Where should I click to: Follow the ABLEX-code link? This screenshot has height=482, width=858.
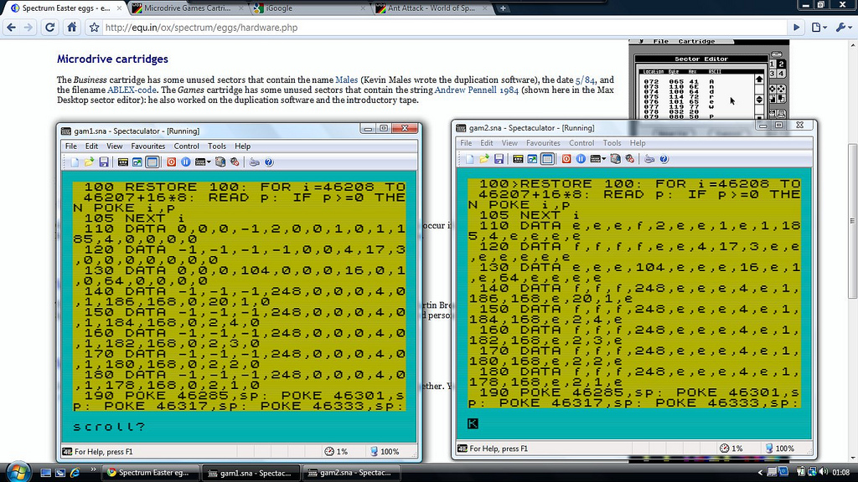point(132,90)
